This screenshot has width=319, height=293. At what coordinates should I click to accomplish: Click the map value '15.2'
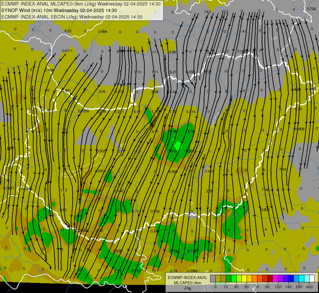coord(225,12)
